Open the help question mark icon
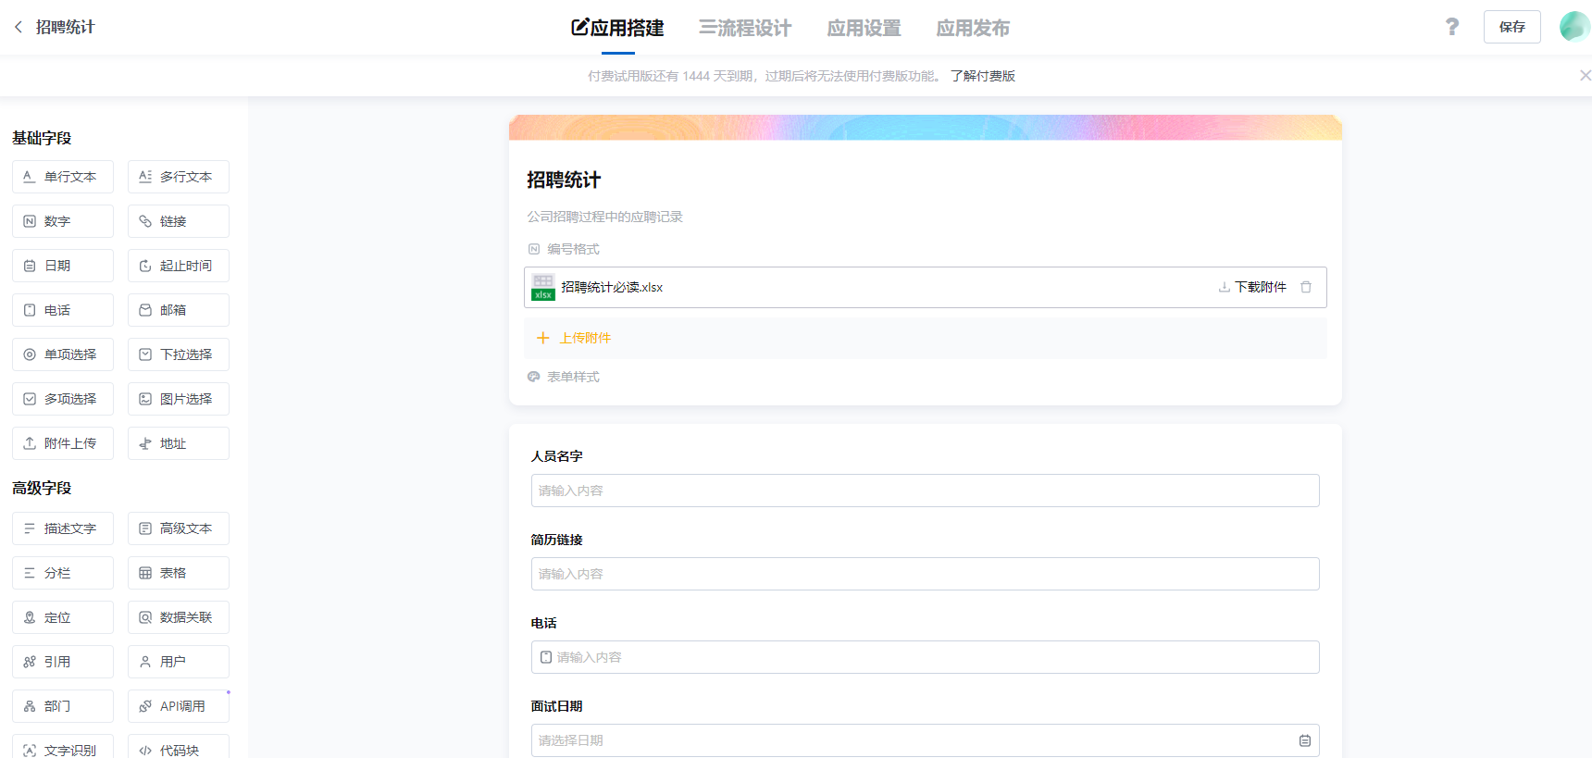The height and width of the screenshot is (758, 1592). click(1451, 27)
